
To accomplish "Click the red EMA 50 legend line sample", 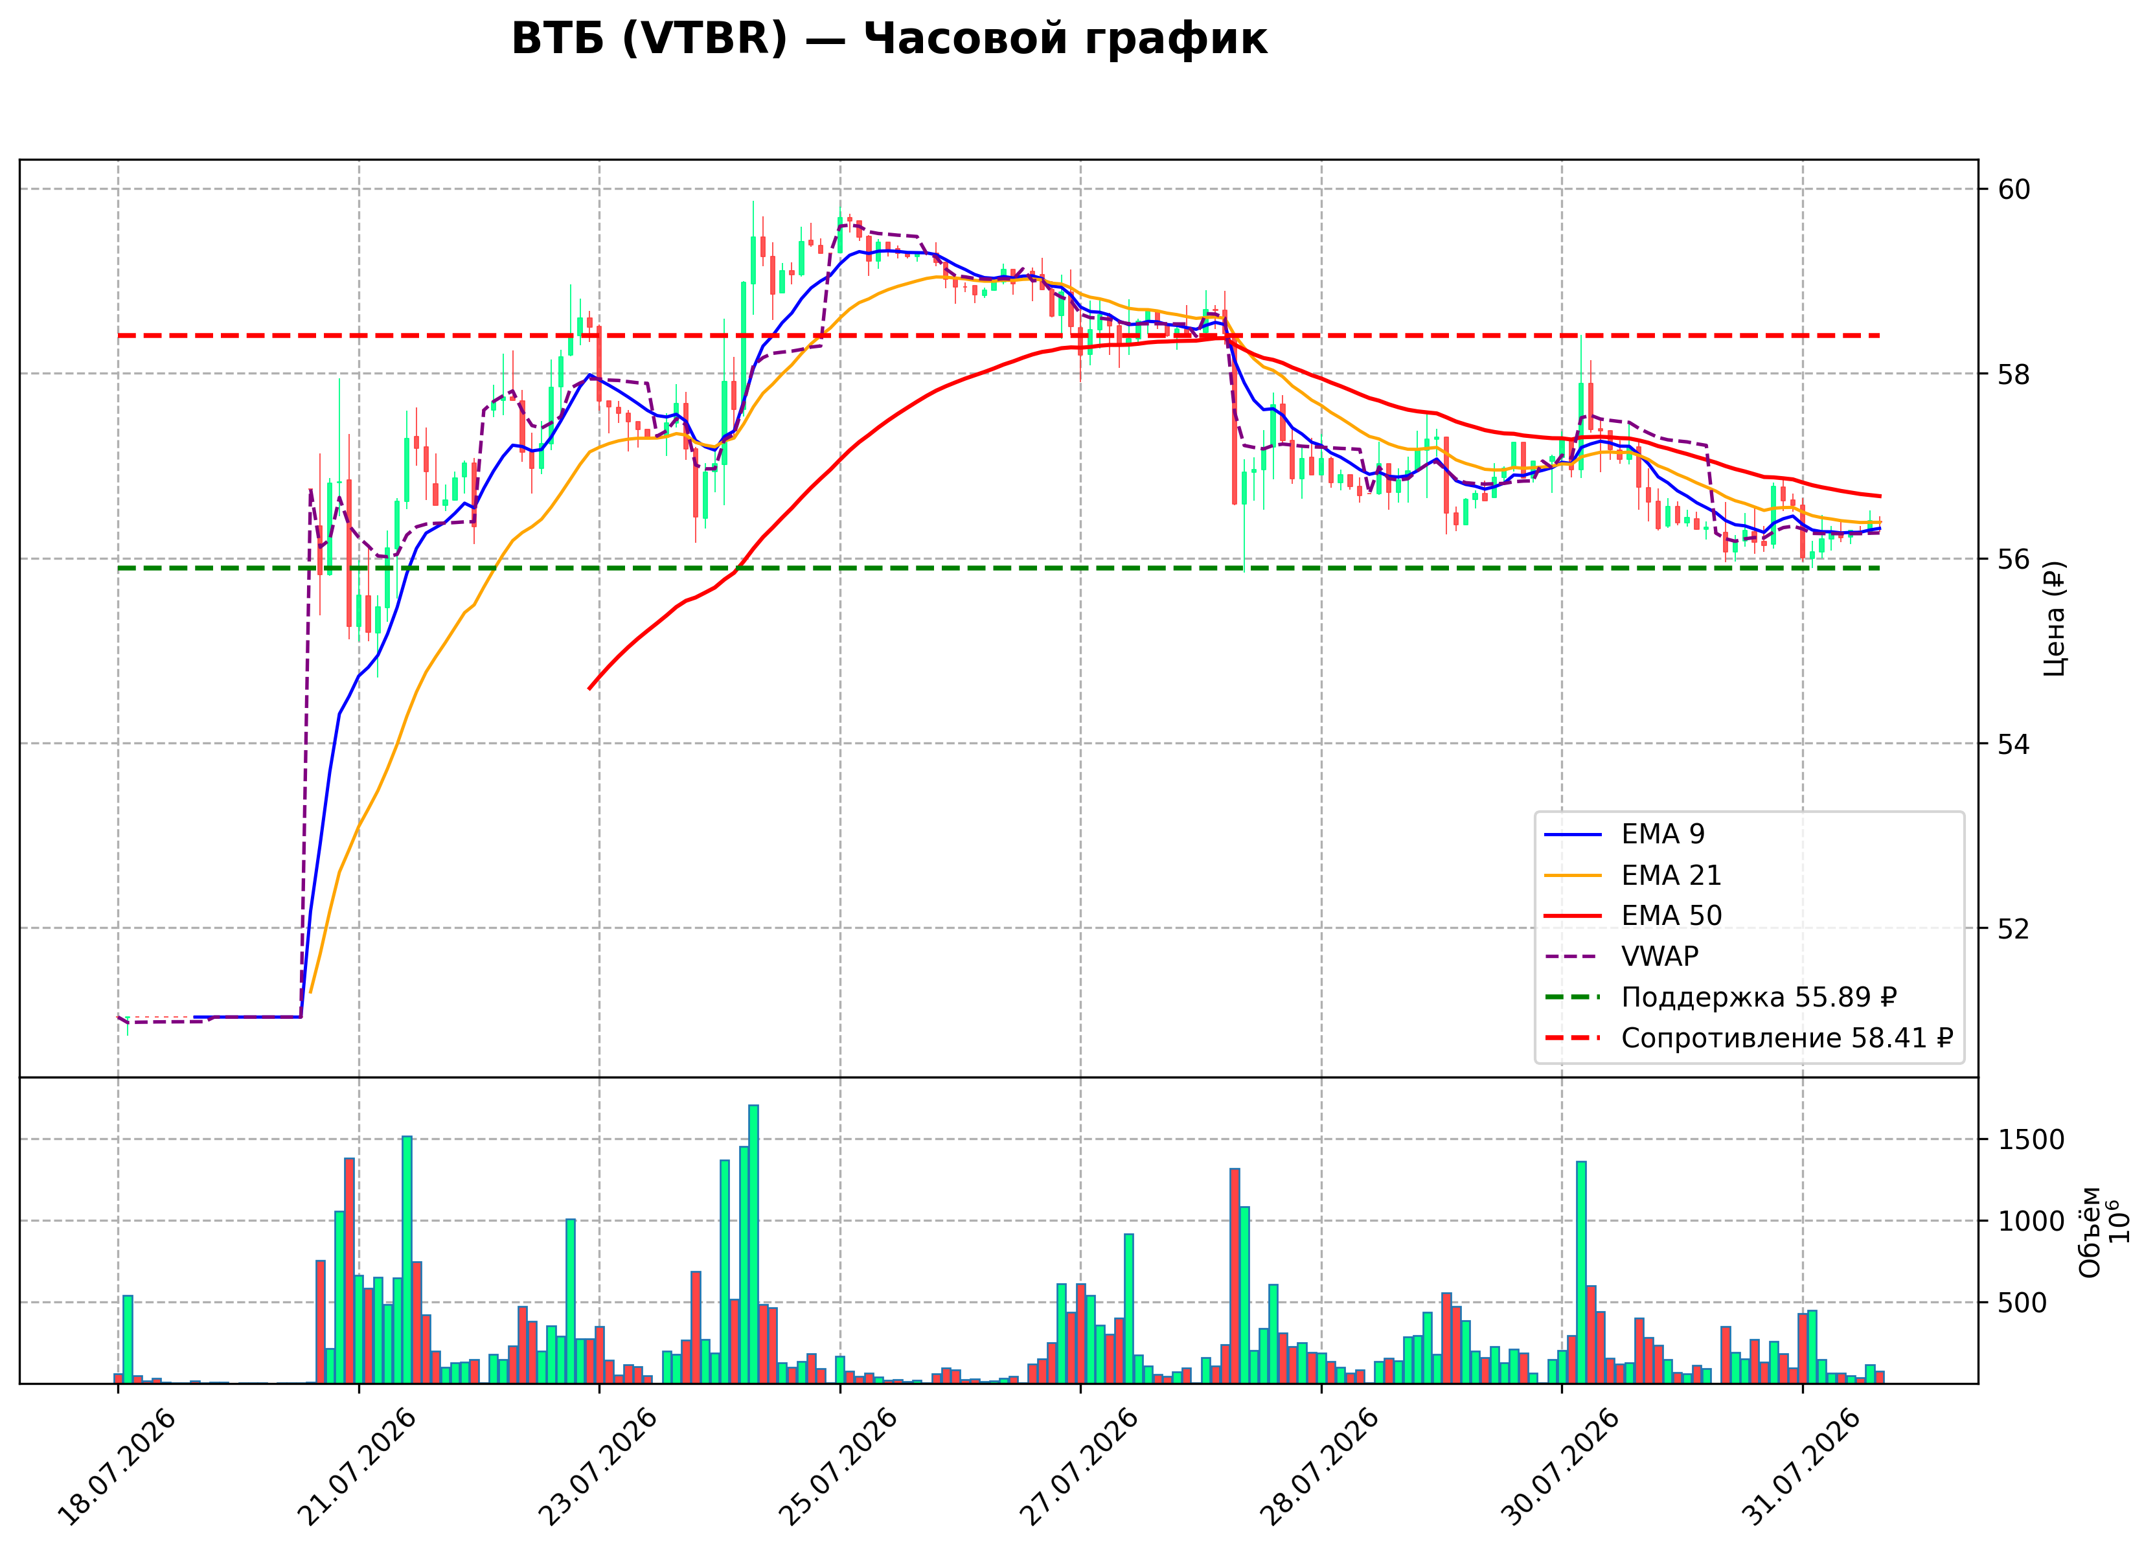I will (x=1573, y=917).
